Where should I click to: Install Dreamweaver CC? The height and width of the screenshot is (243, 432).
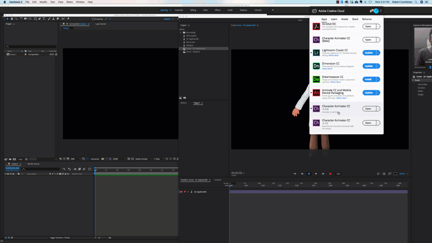pos(369,79)
